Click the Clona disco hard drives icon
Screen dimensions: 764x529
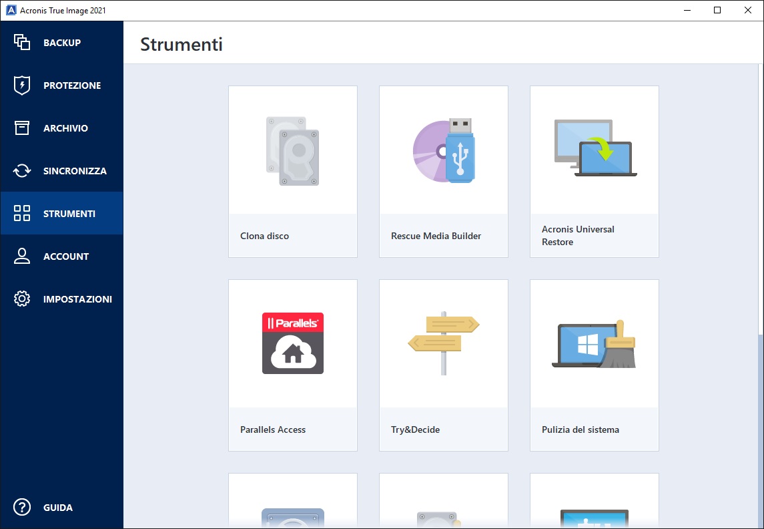tap(293, 151)
